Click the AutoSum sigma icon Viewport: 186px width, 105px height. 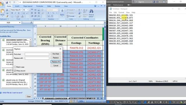coord(79,10)
